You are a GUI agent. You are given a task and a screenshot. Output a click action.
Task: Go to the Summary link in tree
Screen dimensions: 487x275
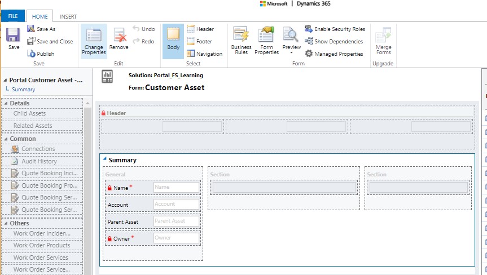[23, 89]
